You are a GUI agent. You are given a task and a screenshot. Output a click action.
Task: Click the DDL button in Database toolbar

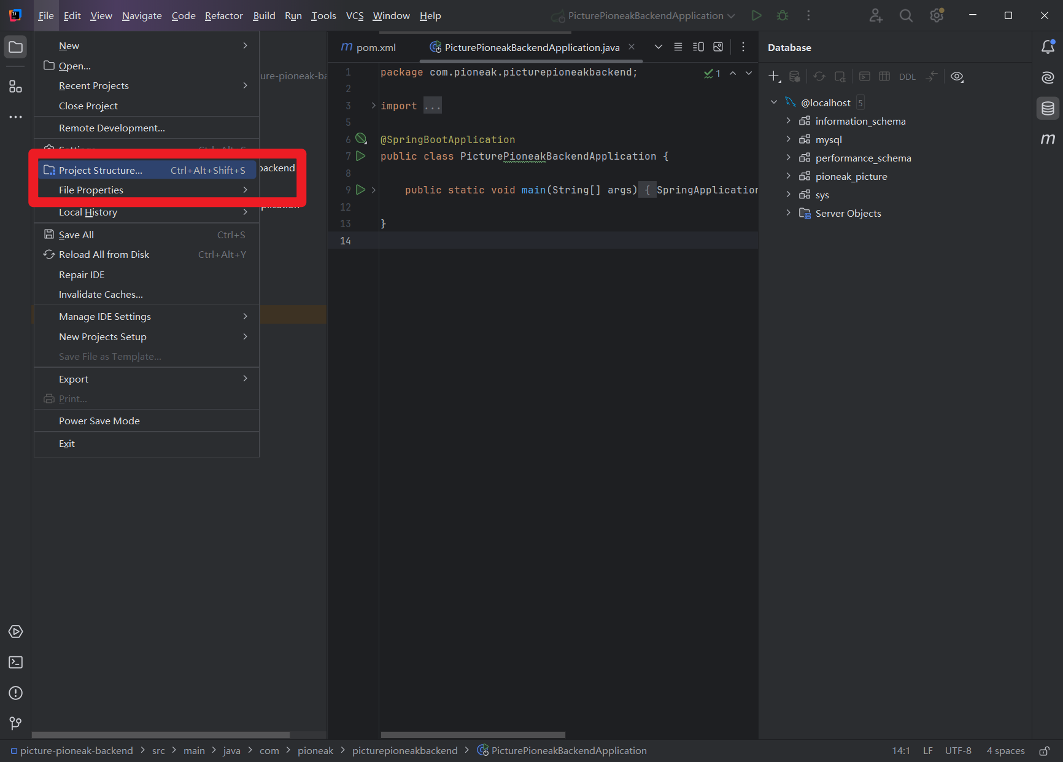pyautogui.click(x=907, y=77)
